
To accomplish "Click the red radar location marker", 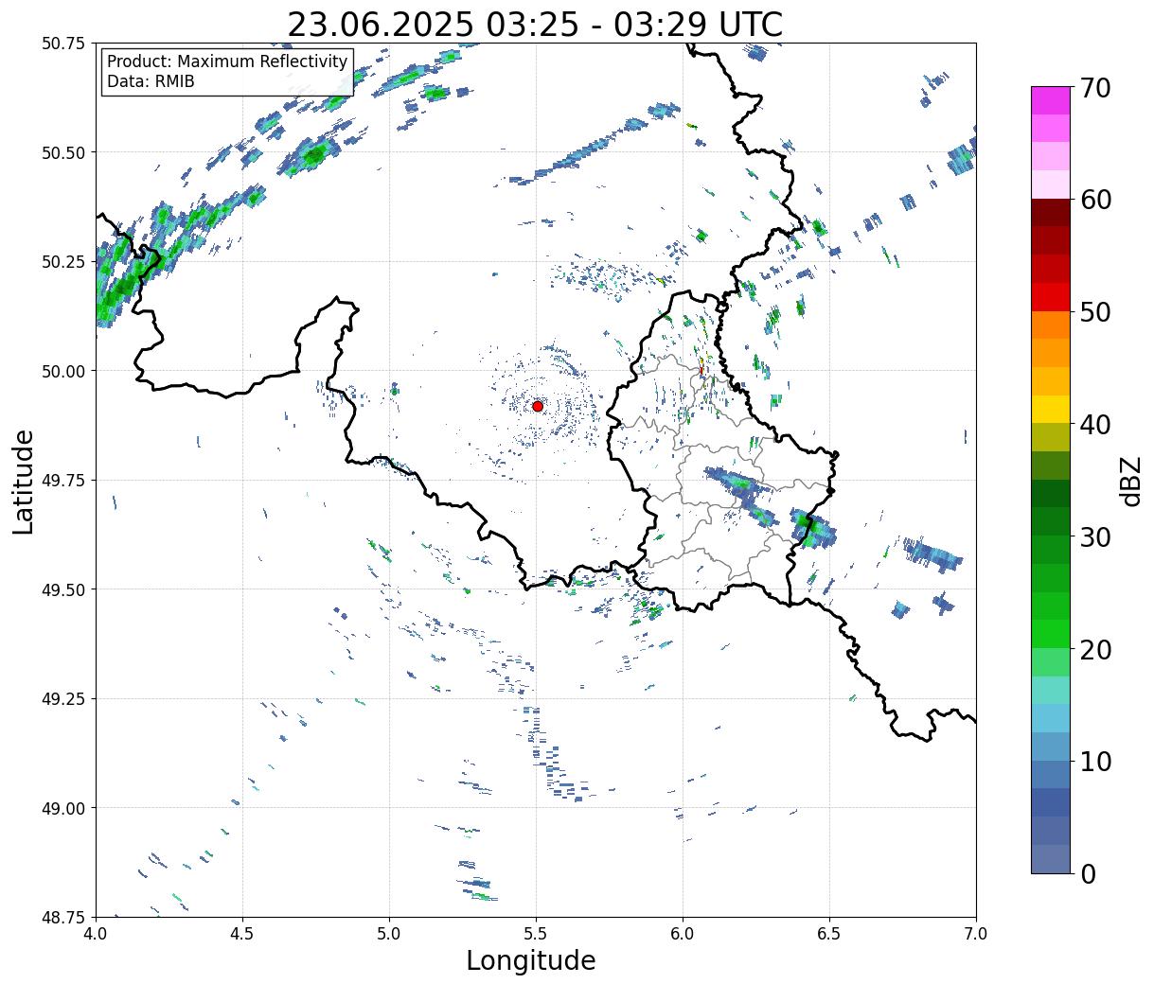I will [537, 406].
